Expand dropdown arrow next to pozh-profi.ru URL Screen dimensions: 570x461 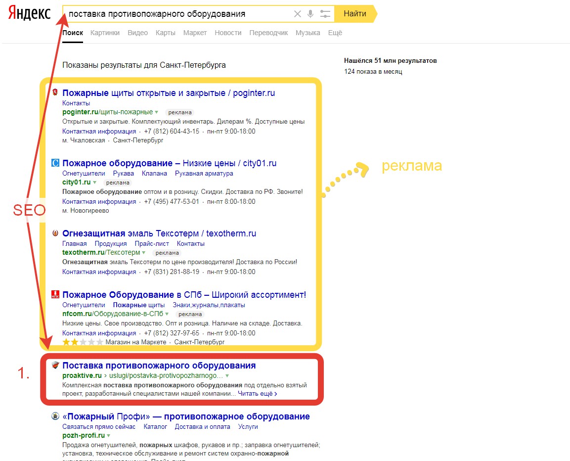click(x=108, y=436)
